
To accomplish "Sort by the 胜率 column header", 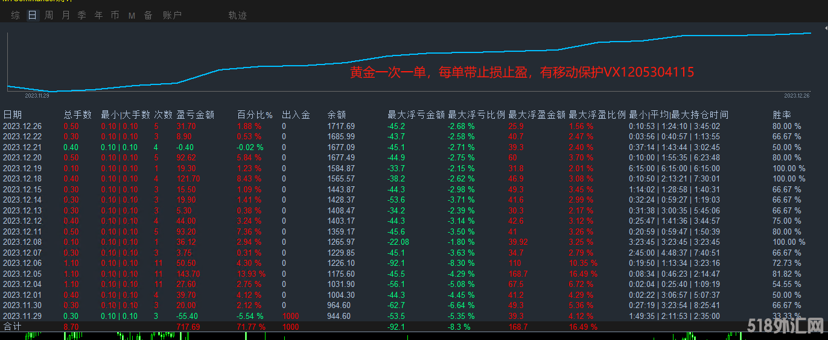I will (782, 115).
